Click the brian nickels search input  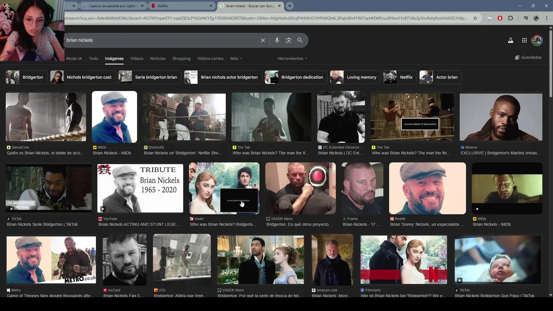point(160,40)
